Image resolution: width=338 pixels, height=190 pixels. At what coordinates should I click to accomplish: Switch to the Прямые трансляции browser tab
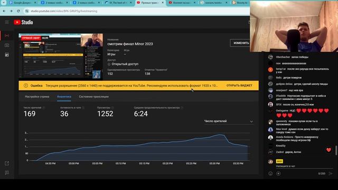pyautogui.click(x=150, y=3)
